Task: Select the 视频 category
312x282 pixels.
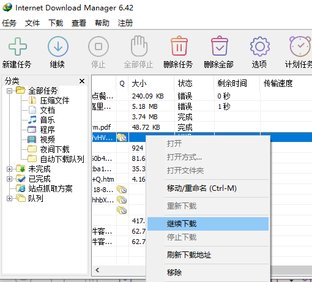Action: pyautogui.click(x=47, y=139)
